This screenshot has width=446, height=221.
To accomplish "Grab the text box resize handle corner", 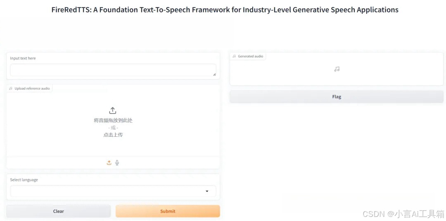I will (214, 74).
